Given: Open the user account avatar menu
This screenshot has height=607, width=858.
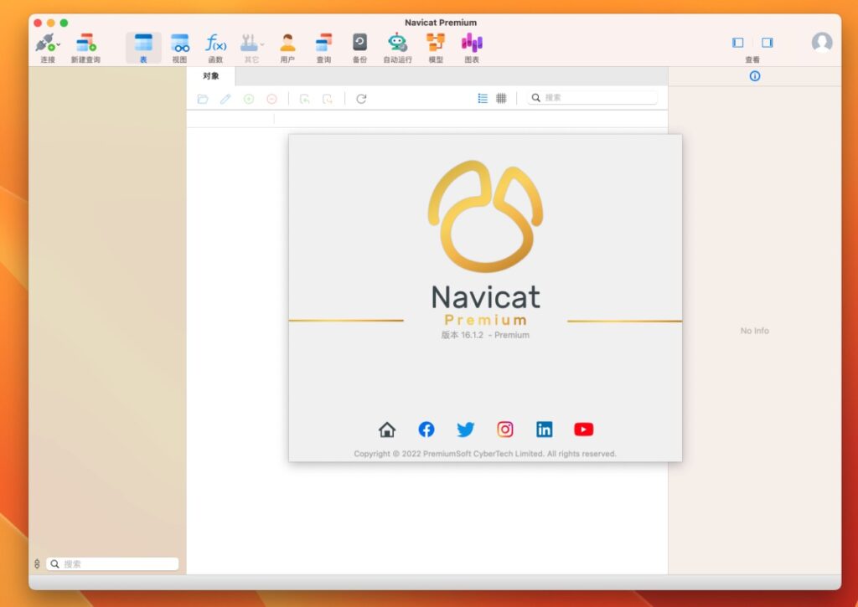Looking at the screenshot, I should click(821, 42).
